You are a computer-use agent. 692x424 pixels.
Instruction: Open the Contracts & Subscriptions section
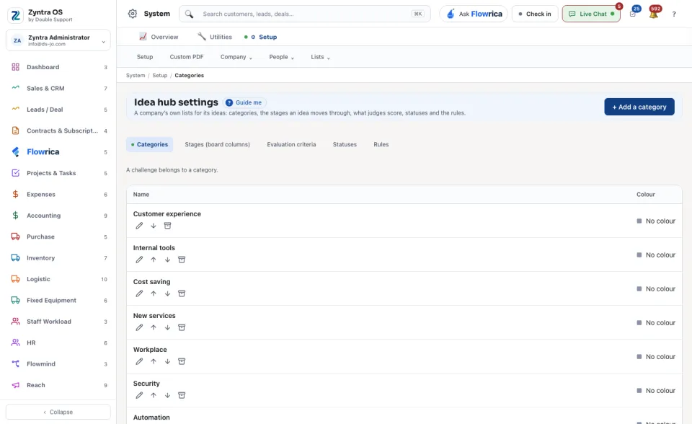58,131
